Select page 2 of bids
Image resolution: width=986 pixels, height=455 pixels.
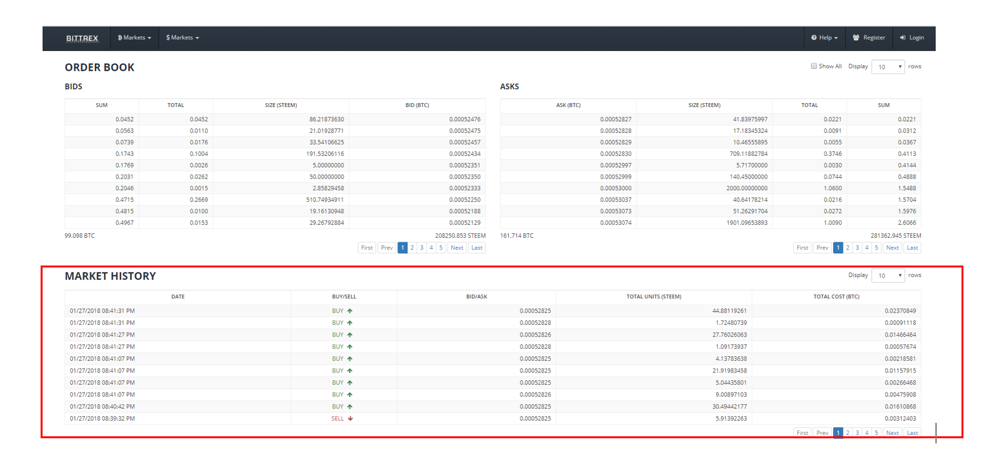pos(412,247)
